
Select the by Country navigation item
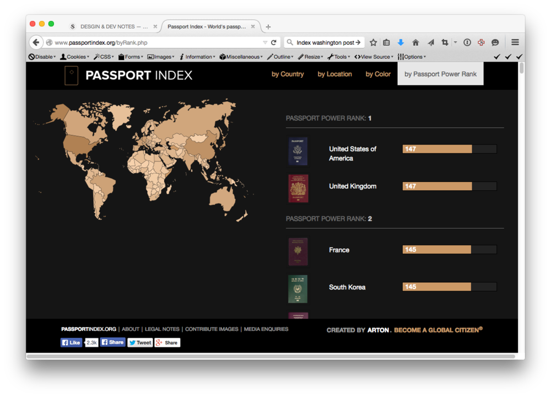(x=288, y=74)
